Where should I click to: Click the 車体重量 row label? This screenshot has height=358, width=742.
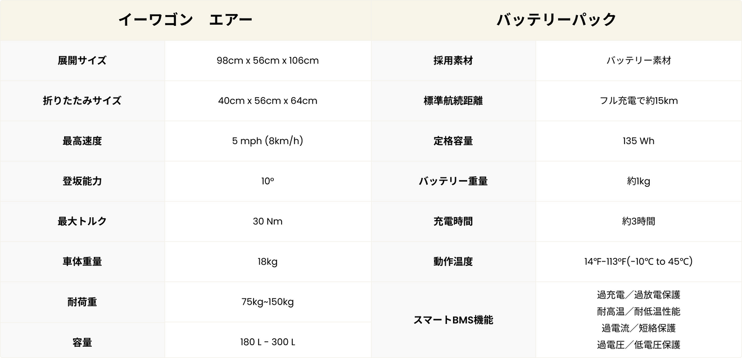[x=82, y=261]
